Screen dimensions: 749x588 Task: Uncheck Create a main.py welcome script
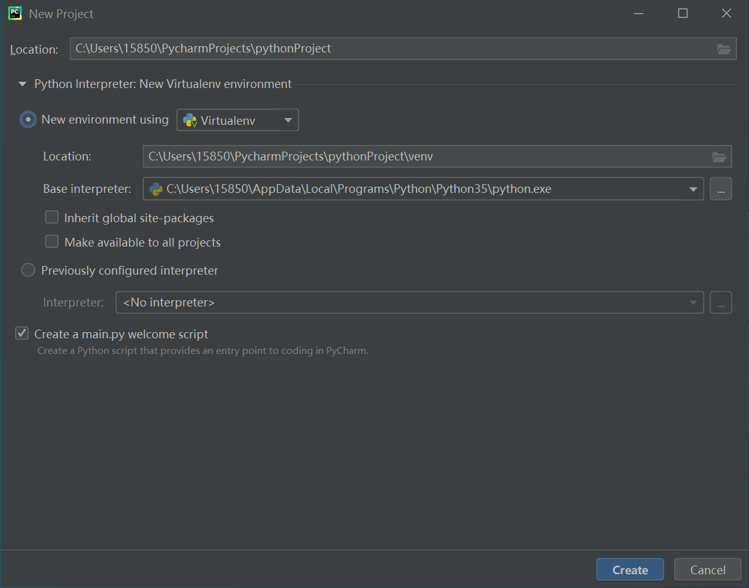(22, 333)
